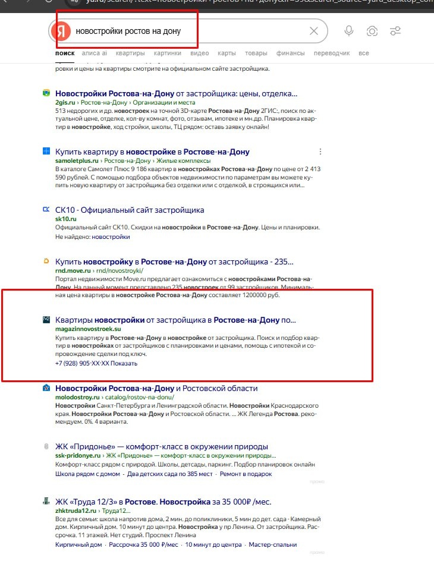Open 2gis.ru domain link
This screenshot has width=434, height=561.
[x=65, y=102]
